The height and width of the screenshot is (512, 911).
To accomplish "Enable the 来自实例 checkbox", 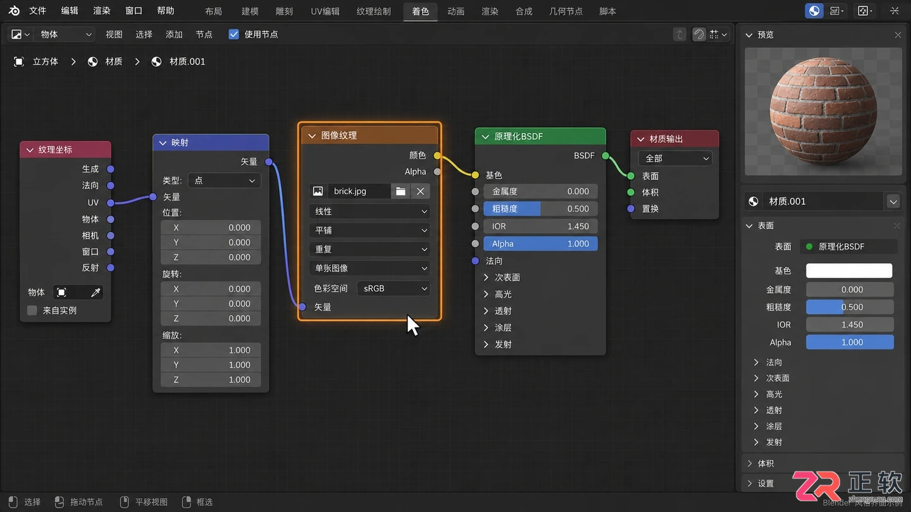I will click(32, 310).
